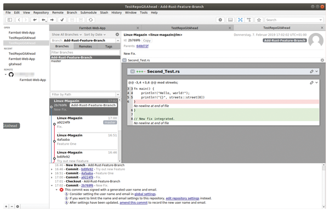The width and height of the screenshot is (329, 212).
Task: Open commit 4afaaba link in log
Action: (87, 174)
